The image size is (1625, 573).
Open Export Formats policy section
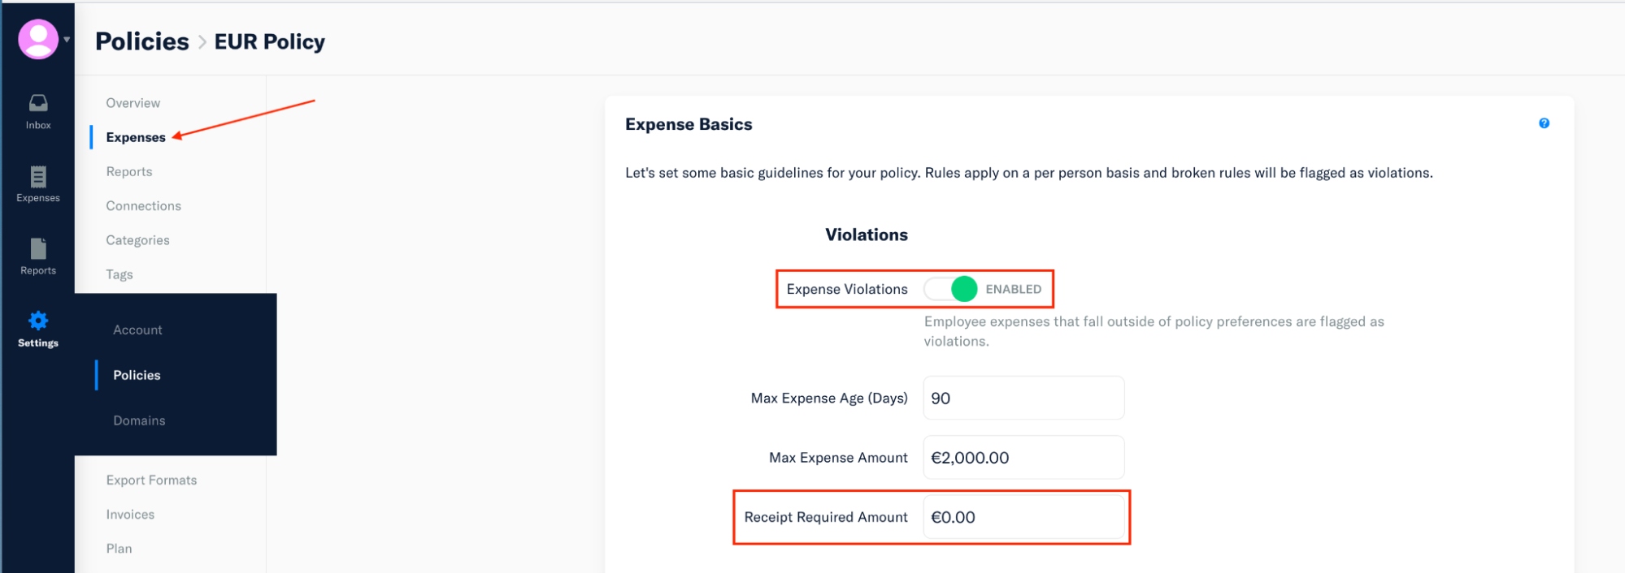(x=152, y=480)
